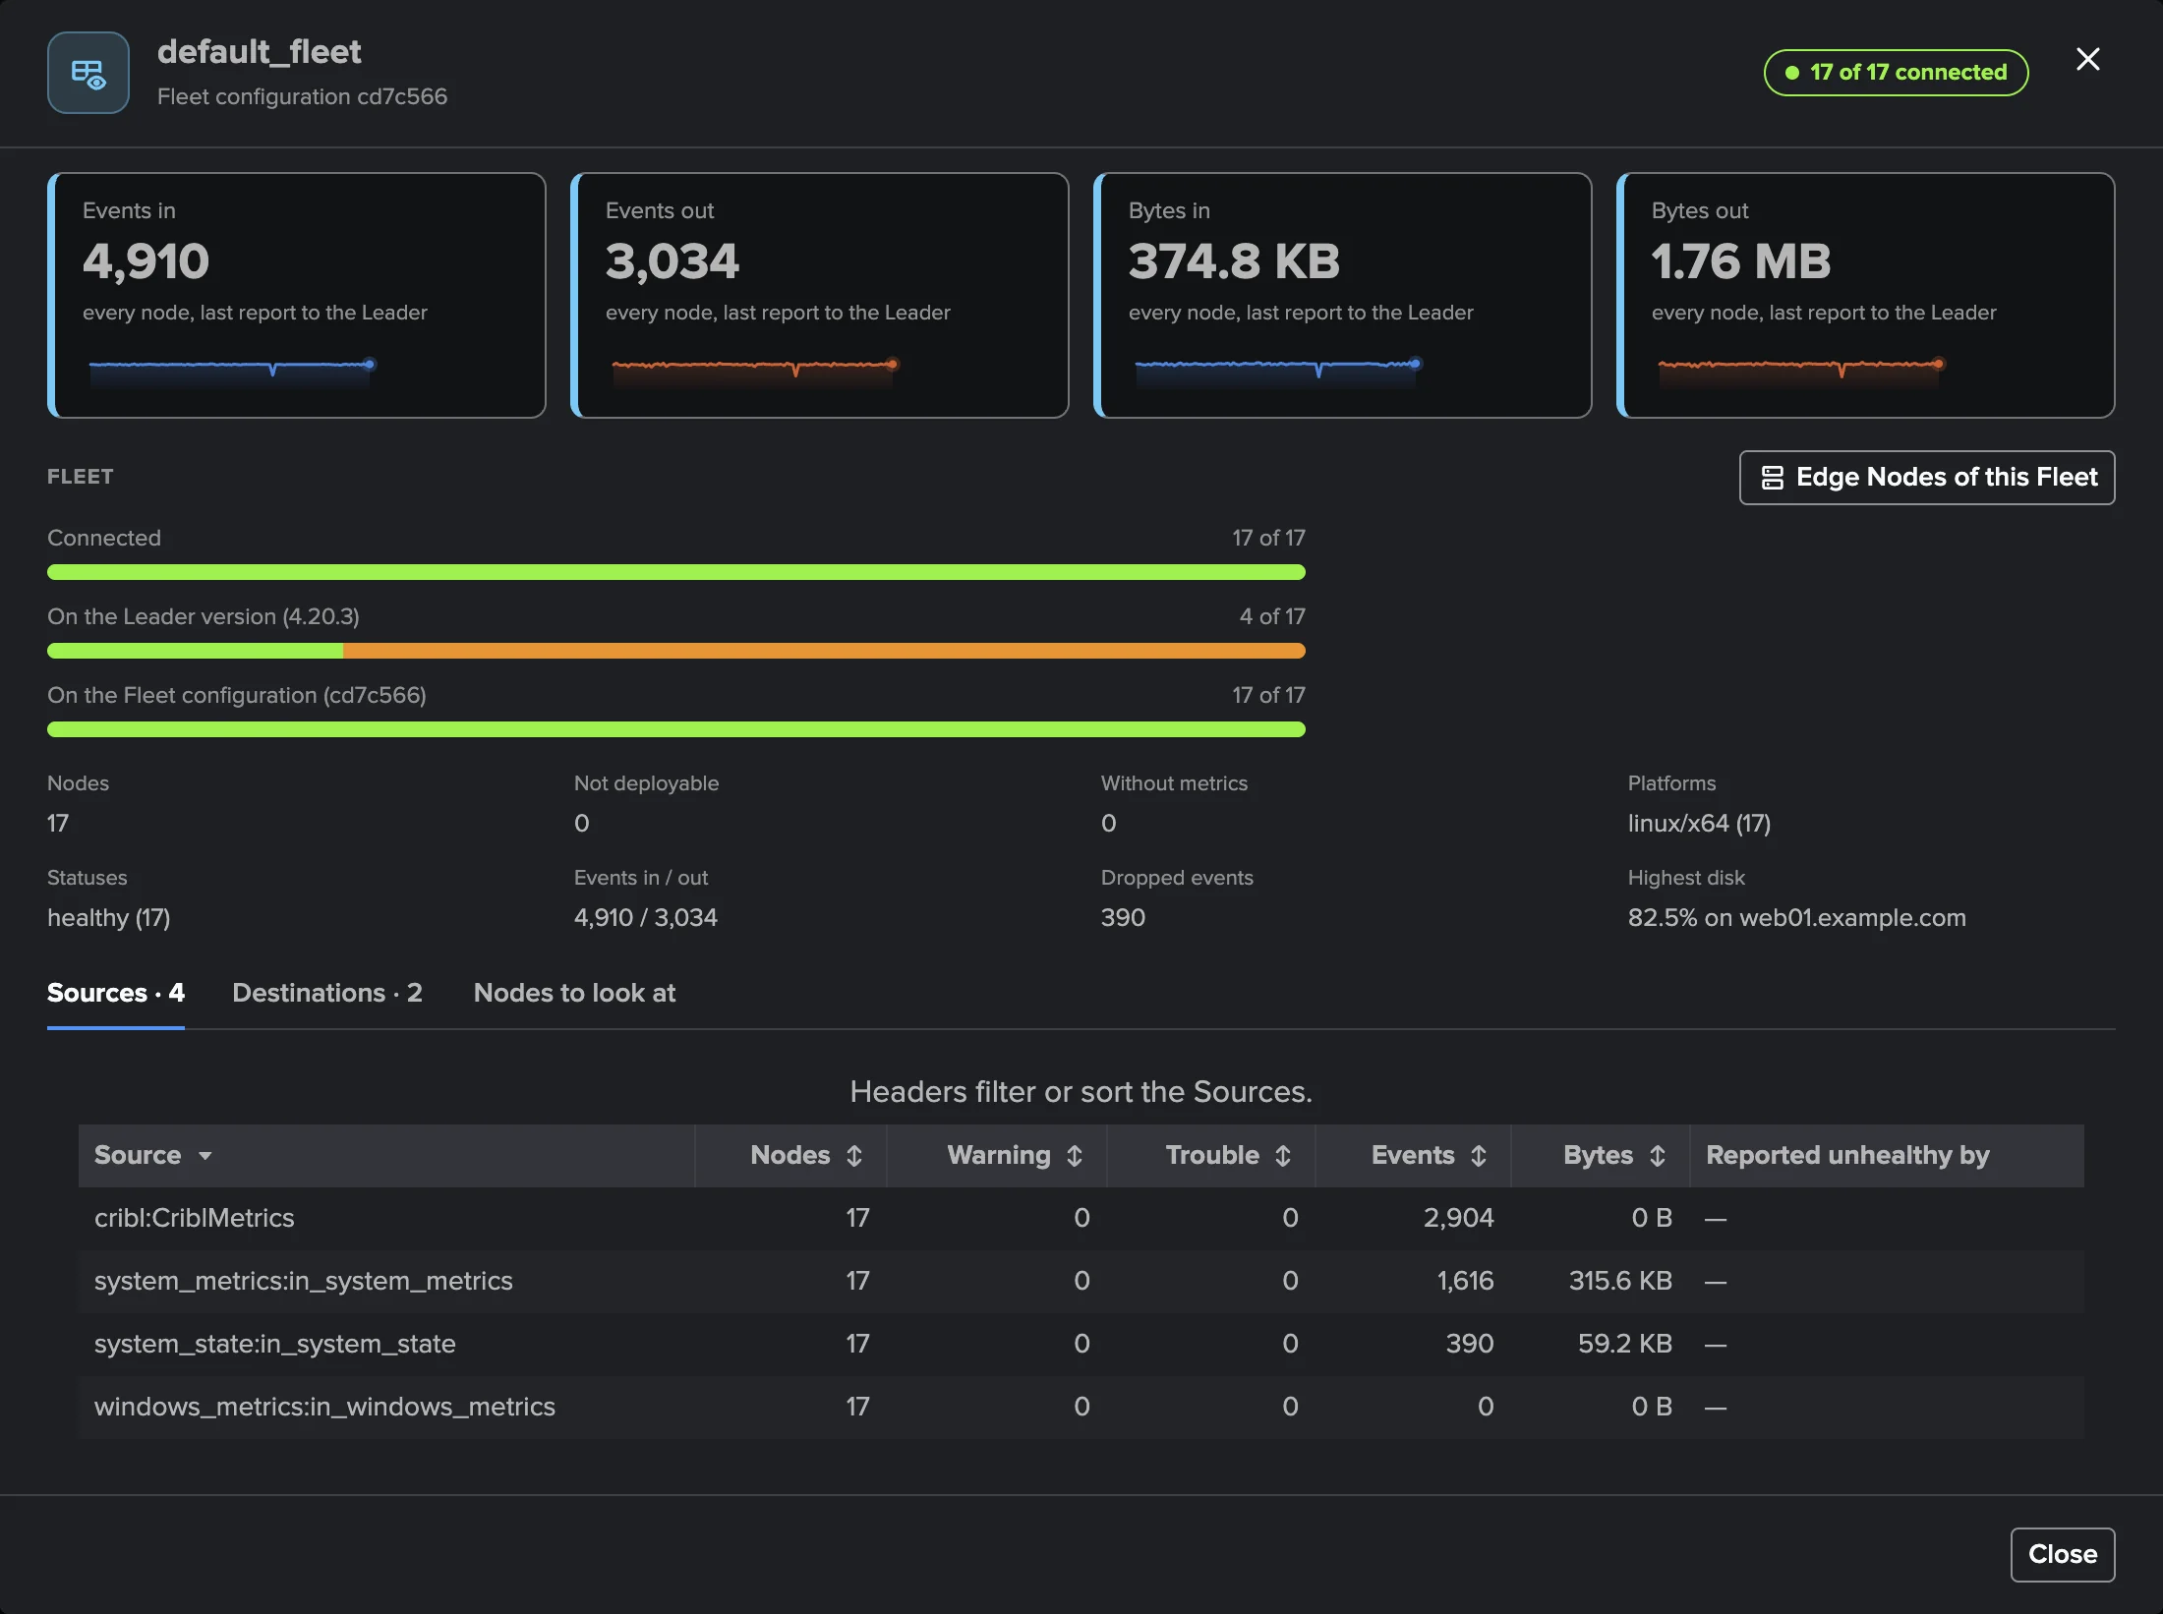The height and width of the screenshot is (1614, 2163).
Task: Select the Sources tab
Action: pos(116,993)
